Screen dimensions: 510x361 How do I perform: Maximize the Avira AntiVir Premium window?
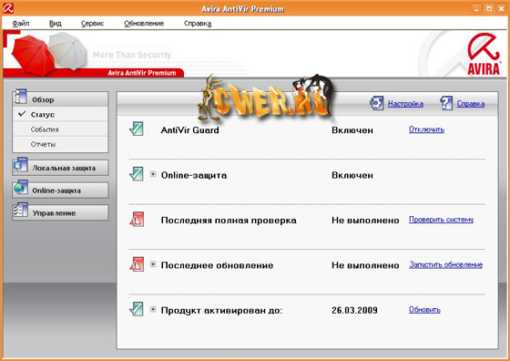[x=489, y=9]
